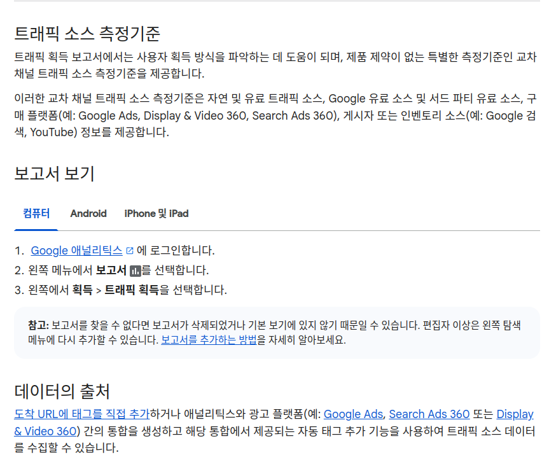This screenshot has height=462, width=549.
Task: Visit the Search Ads 360 link
Action: [x=429, y=414]
